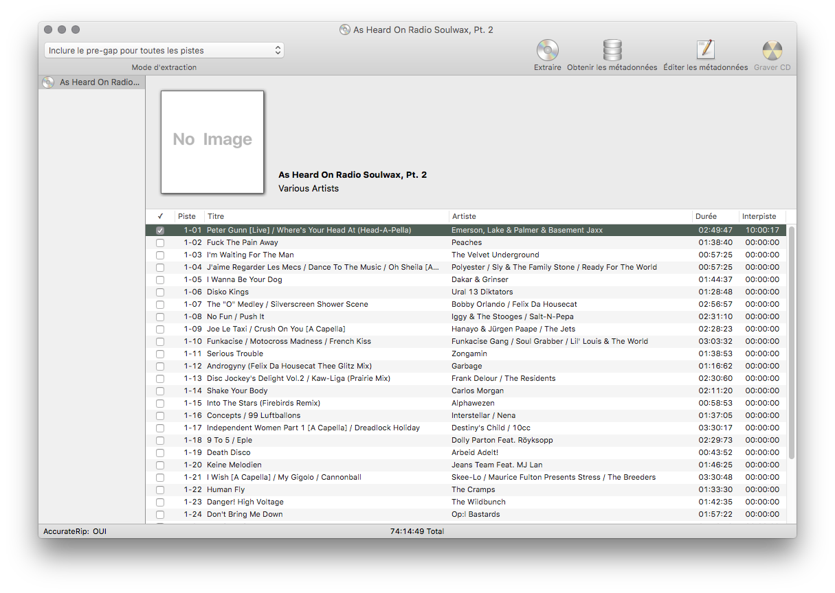Viewport: 835px width, 593px height.
Task: Select Androgyny (Felix Da Housecat Thee Glitz Mix)
Action: 289,367
